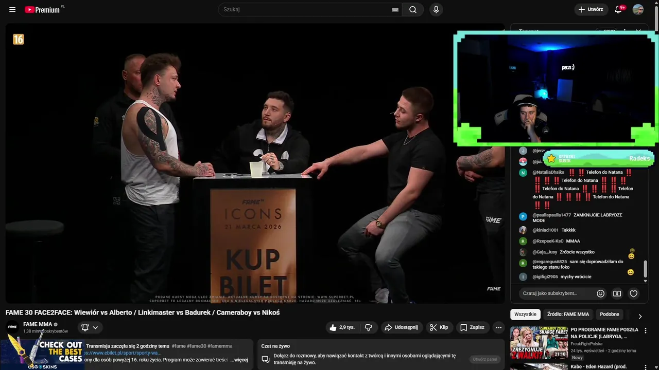Share the video via Udostępnij

tap(402, 327)
